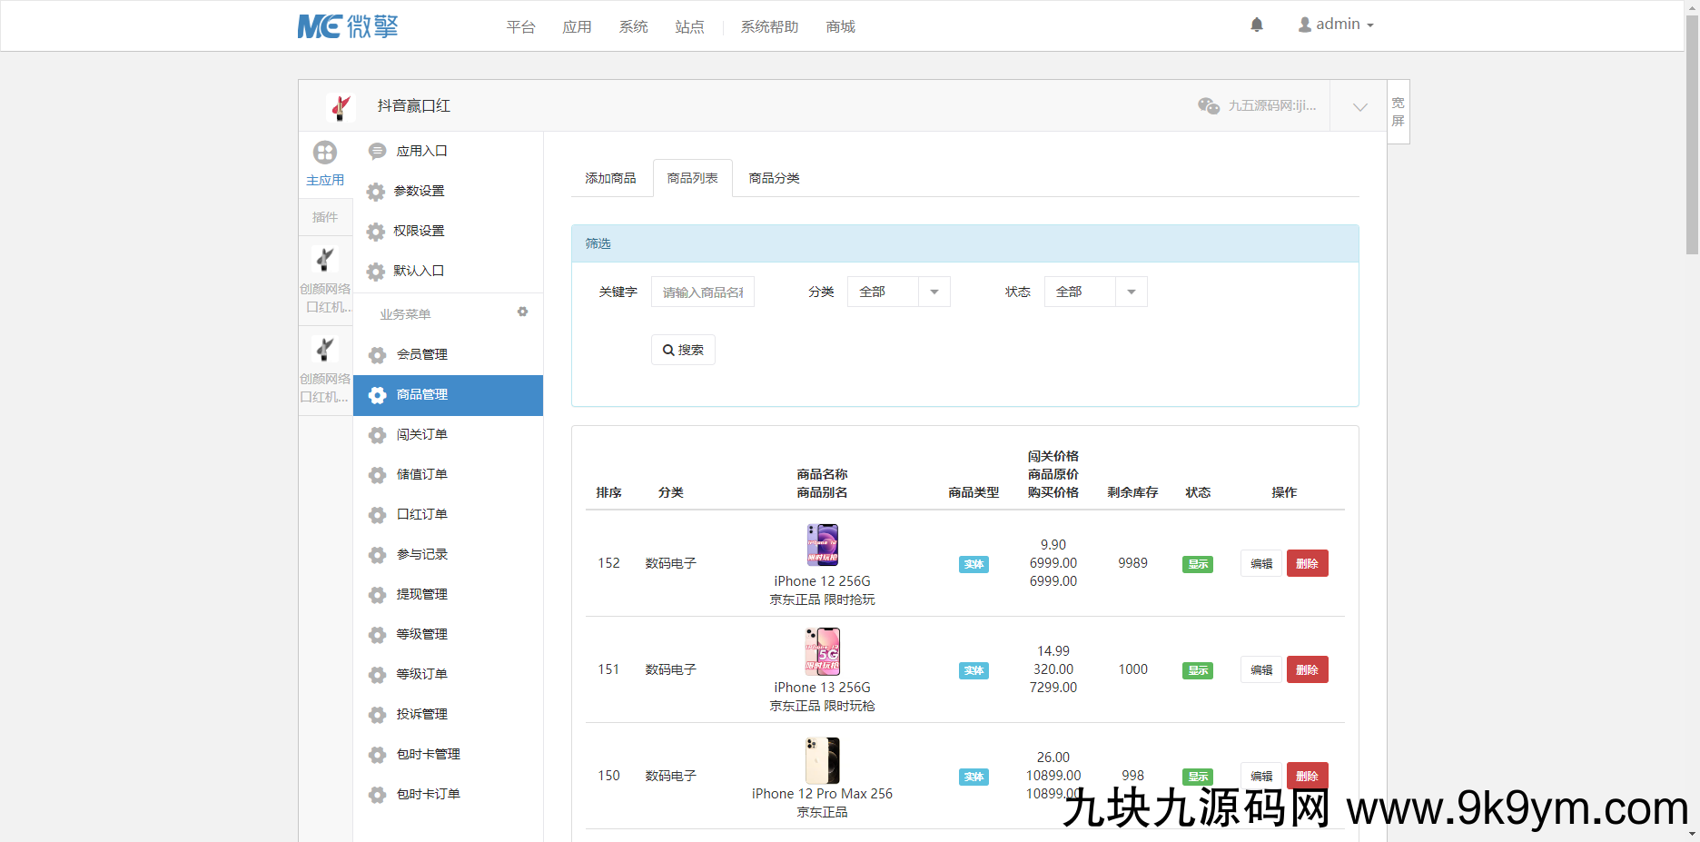Image resolution: width=1700 pixels, height=842 pixels.
Task: Click the 搜索 search button
Action: click(x=683, y=349)
